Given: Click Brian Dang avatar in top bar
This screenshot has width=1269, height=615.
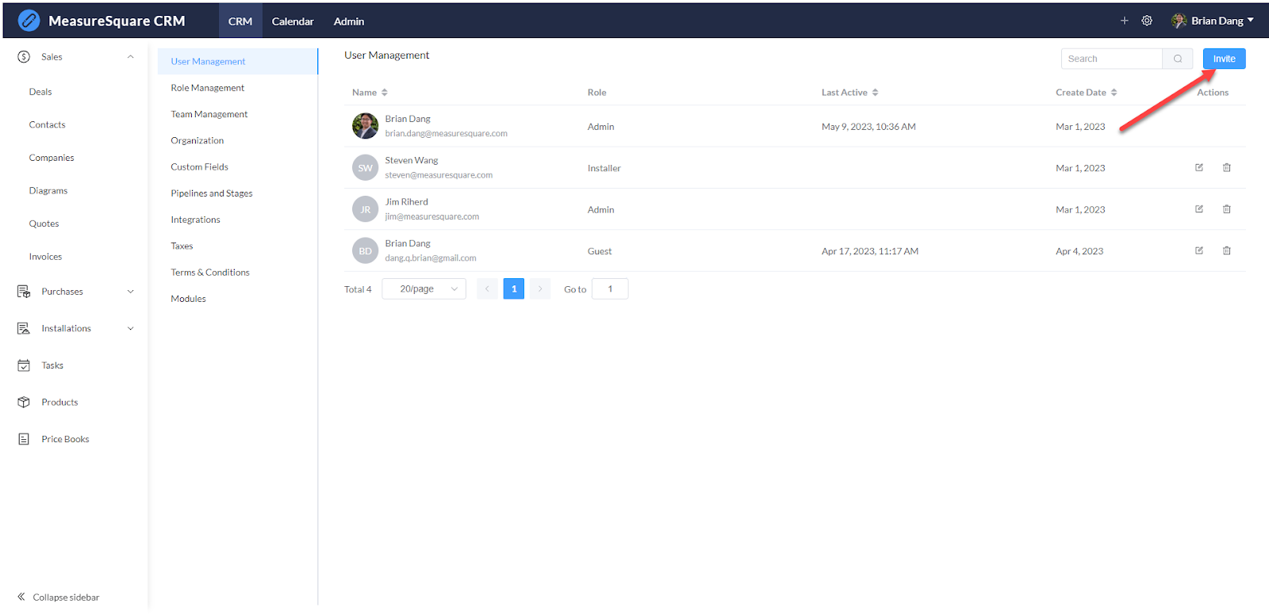Looking at the screenshot, I should click(x=1179, y=21).
